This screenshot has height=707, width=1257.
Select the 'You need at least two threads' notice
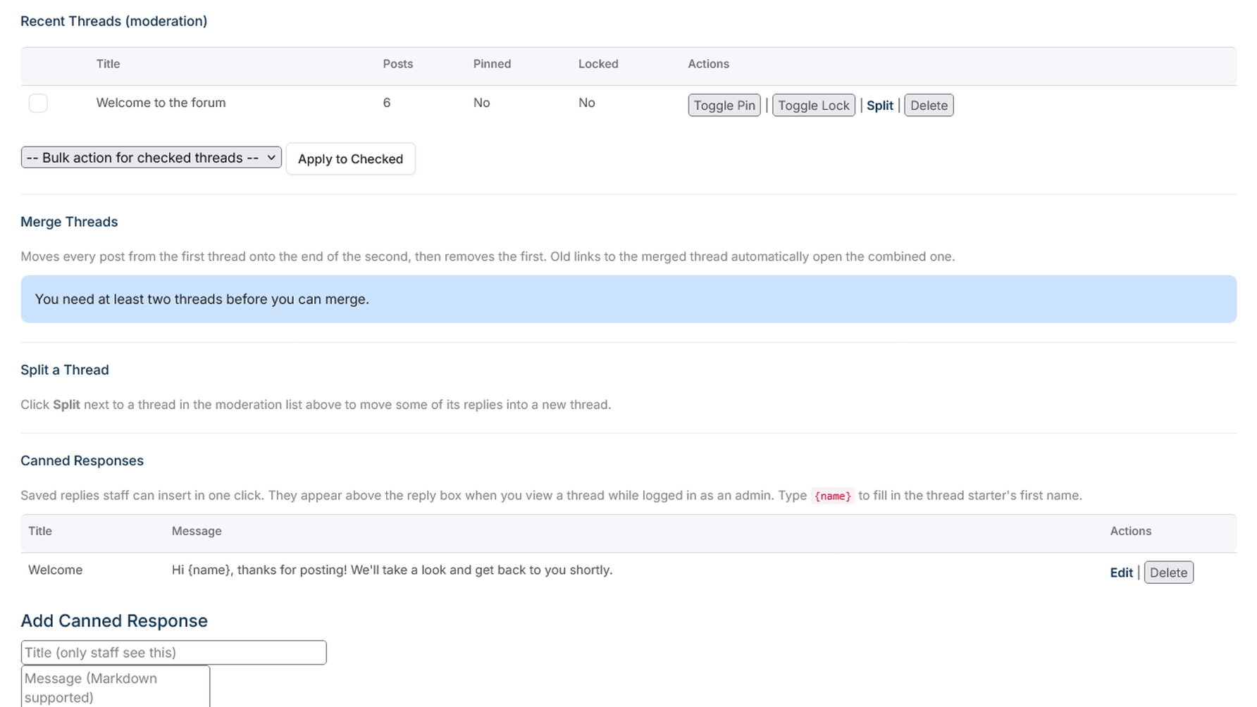click(628, 299)
